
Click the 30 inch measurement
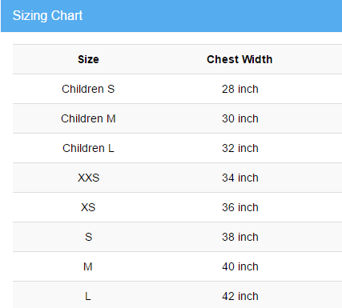pos(240,118)
